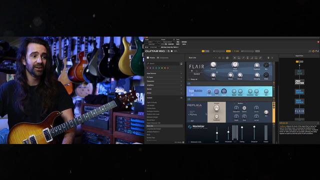The image size is (320, 180).
Task: Switch to the Presets tab
Action: [151, 58]
